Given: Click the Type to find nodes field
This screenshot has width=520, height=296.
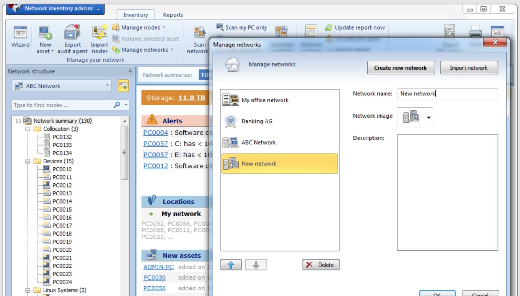Looking at the screenshot, I should click(62, 105).
